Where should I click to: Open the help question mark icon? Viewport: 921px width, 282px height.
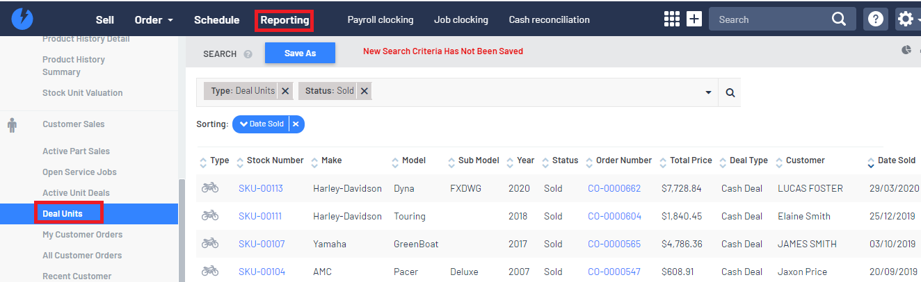tap(876, 19)
